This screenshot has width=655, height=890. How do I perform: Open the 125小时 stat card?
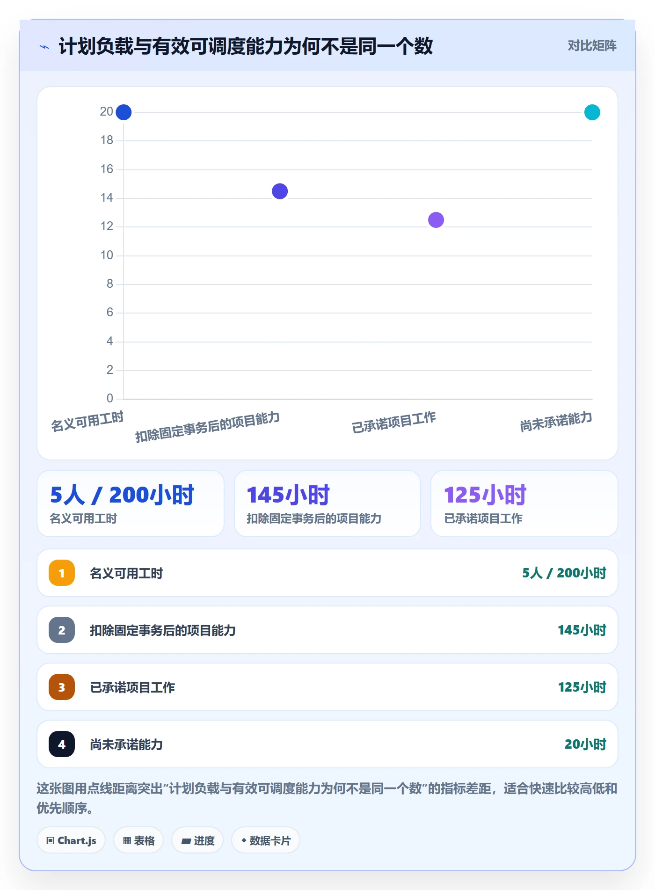pos(524,503)
